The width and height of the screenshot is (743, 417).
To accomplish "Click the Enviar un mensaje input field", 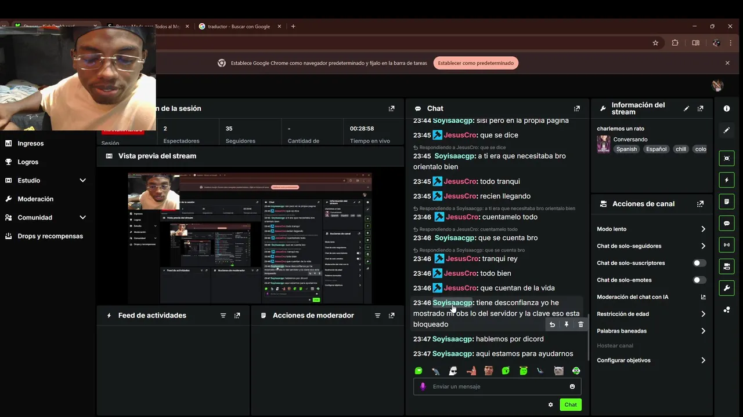I will coord(497,386).
